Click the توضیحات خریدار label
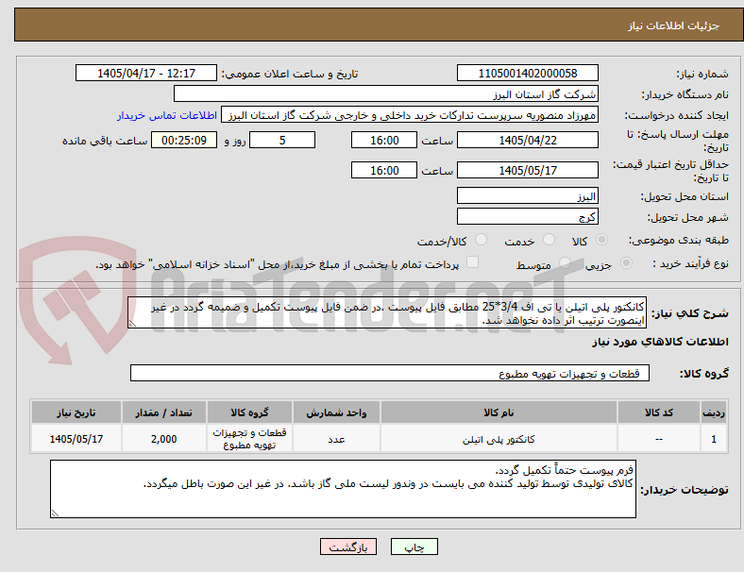Image resolution: width=744 pixels, height=572 pixels. coord(685,490)
